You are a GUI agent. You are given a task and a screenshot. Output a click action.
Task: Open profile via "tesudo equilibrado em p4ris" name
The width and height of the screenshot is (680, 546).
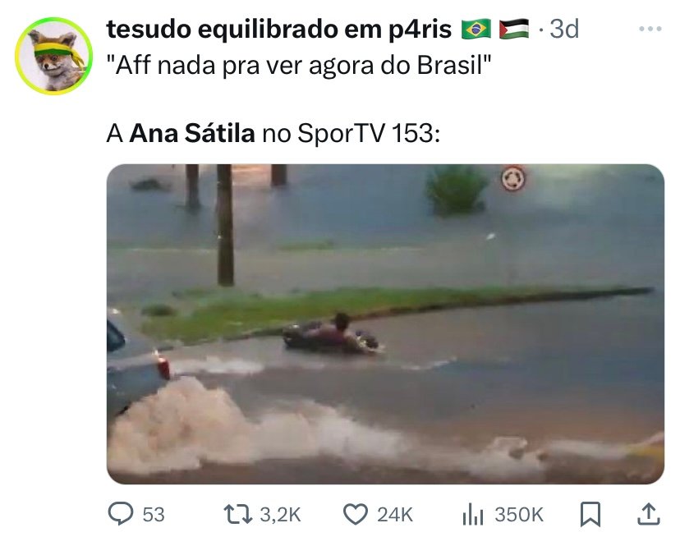279,30
